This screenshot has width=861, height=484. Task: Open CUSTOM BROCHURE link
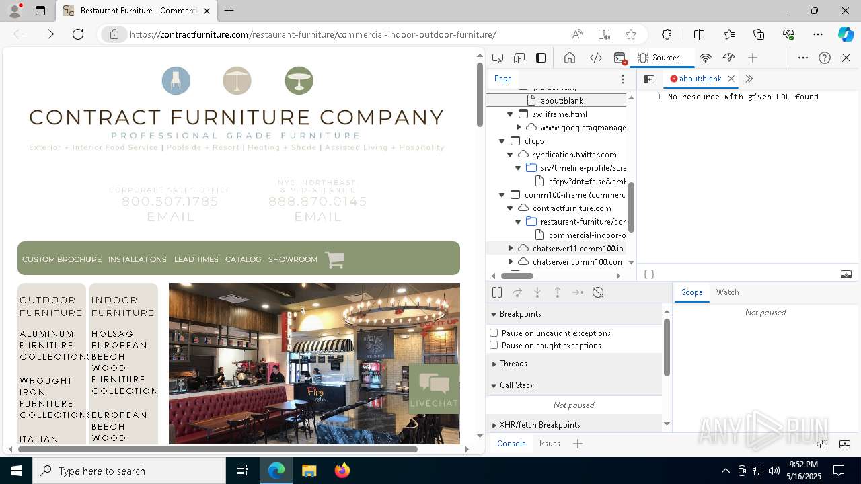pos(62,259)
